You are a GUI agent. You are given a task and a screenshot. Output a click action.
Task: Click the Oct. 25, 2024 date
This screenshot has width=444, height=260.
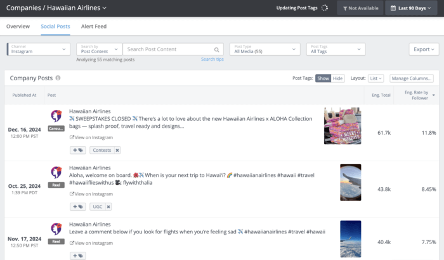point(24,186)
